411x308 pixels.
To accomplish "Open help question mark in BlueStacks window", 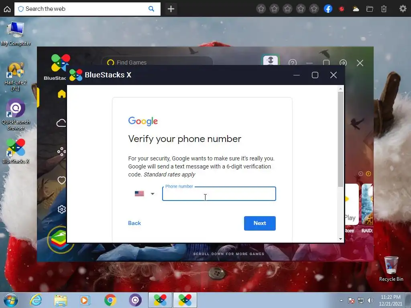I will click(293, 63).
